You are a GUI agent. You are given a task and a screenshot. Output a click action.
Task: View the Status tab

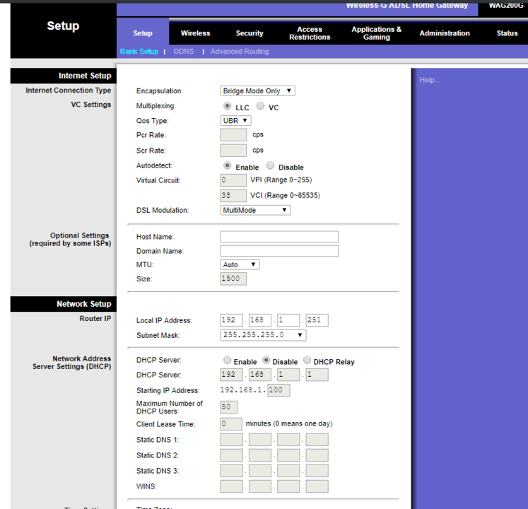tap(507, 33)
